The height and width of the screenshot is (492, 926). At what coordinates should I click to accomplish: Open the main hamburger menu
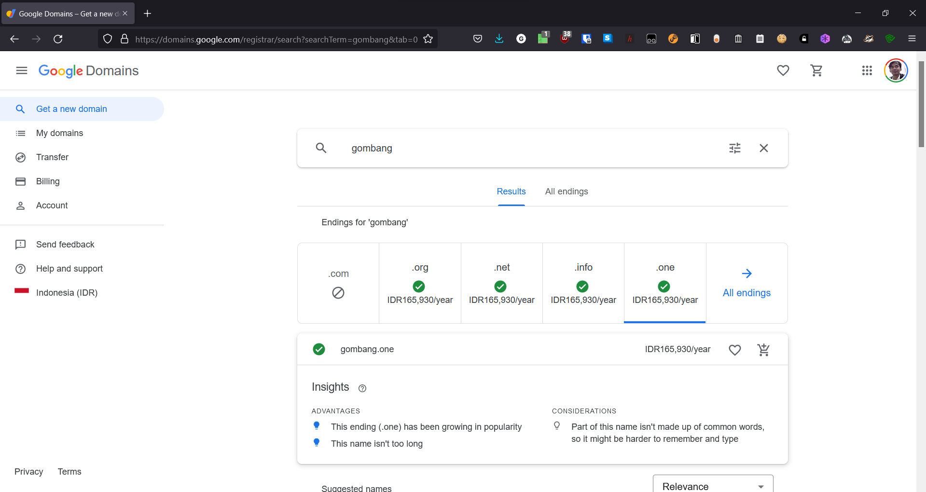22,70
